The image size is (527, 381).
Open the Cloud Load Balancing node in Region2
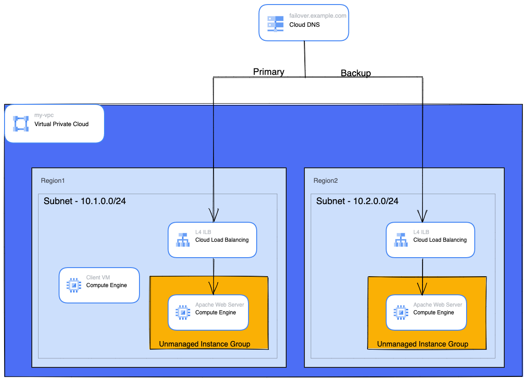pyautogui.click(x=430, y=239)
